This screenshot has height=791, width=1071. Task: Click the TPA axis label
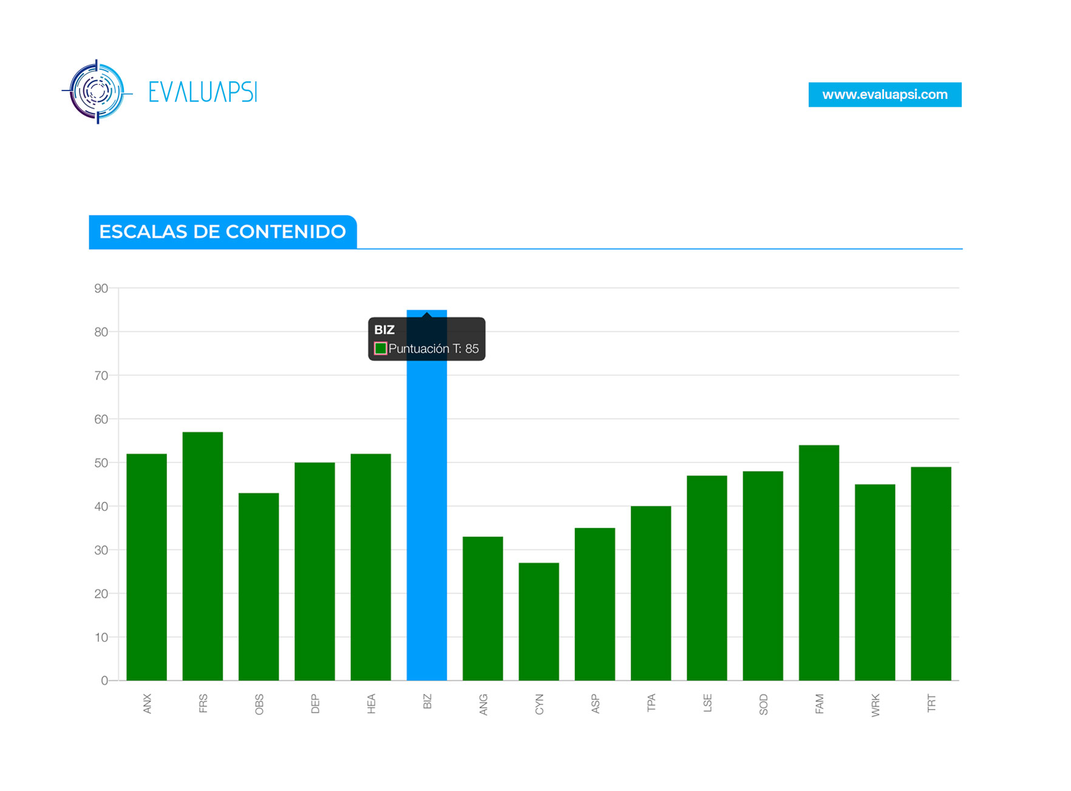(651, 703)
